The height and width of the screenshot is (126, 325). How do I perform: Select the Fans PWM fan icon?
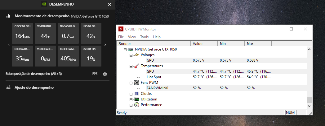click(136, 83)
